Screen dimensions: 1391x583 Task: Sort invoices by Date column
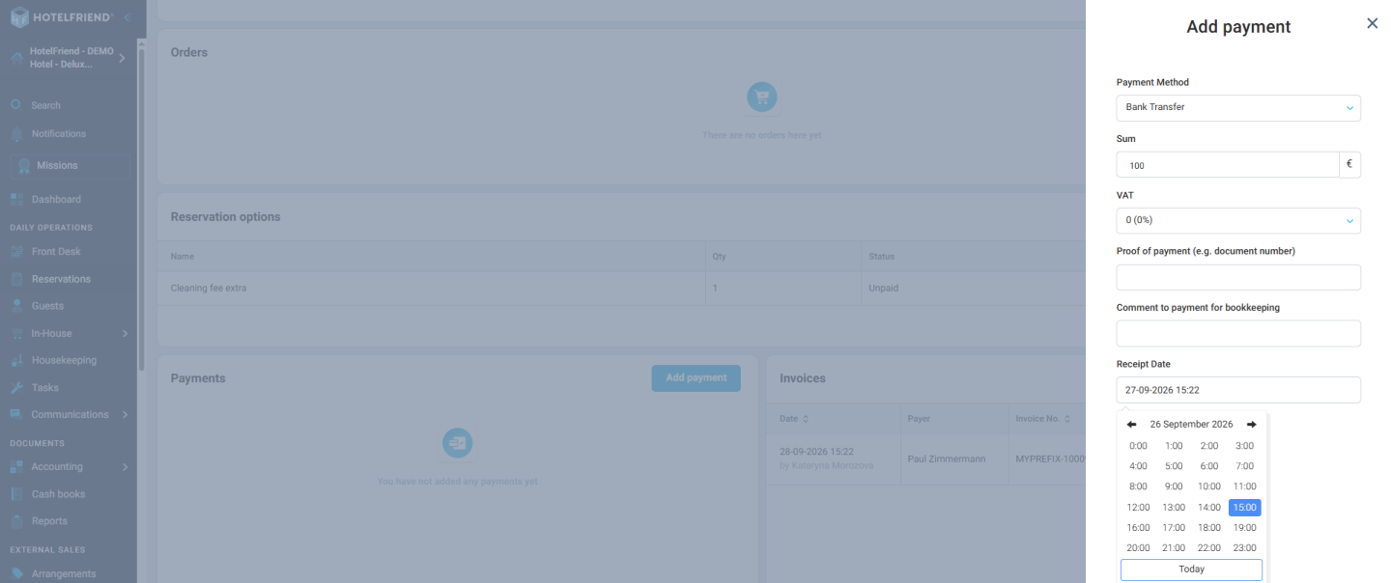806,419
